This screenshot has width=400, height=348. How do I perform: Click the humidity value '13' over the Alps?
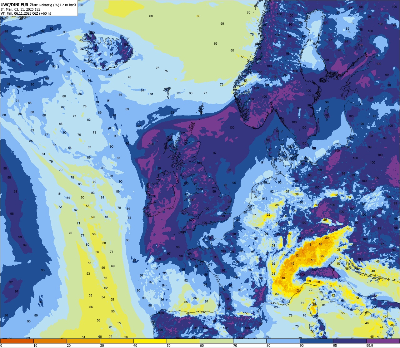click(x=297, y=256)
